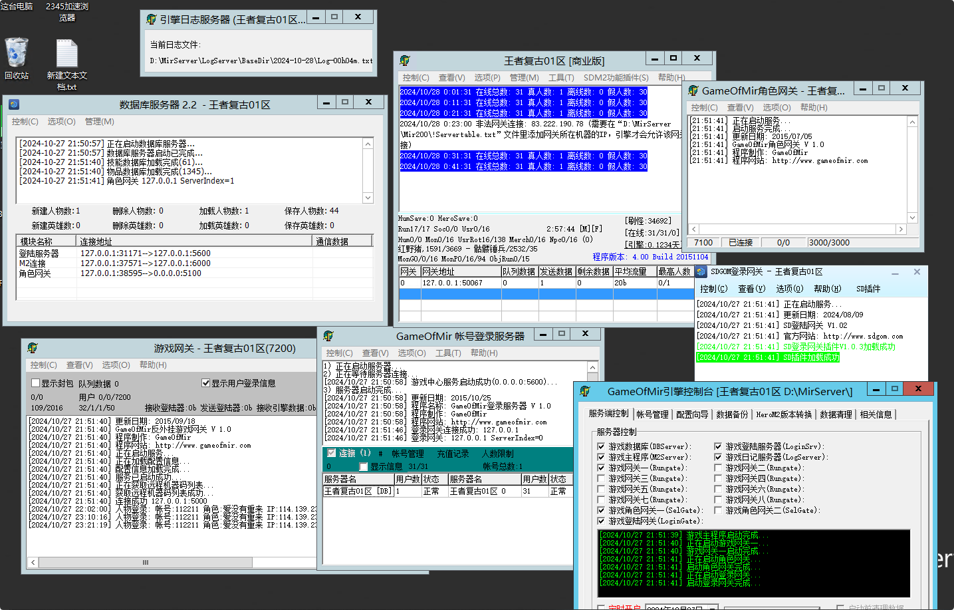Image resolution: width=954 pixels, height=610 pixels.
Task: Click the 最高人数 column header
Action: (675, 271)
